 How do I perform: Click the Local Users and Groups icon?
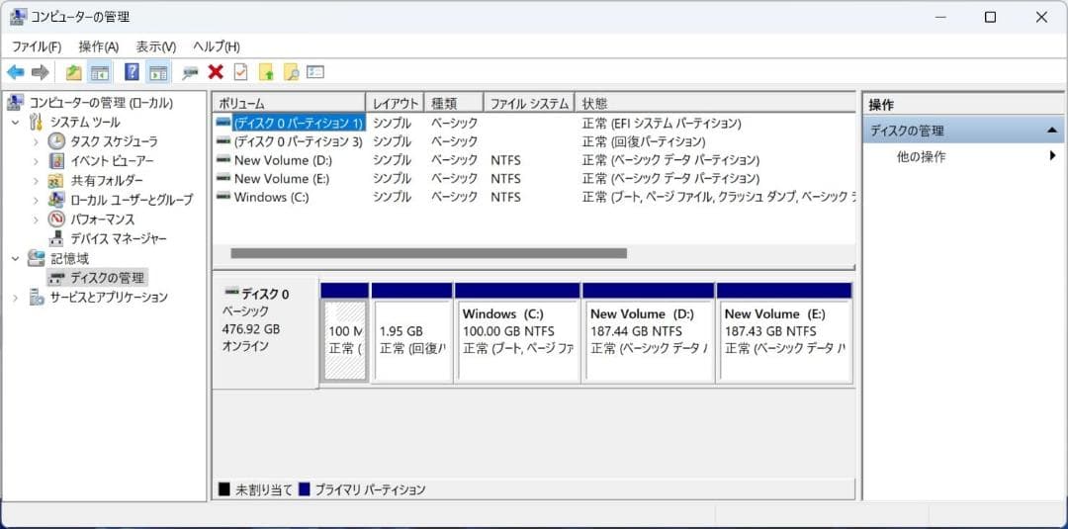point(56,200)
